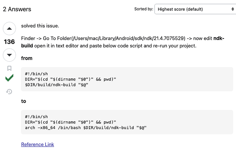The height and width of the screenshot is (150, 236).
Task: Show the answer's activity history
Action: coord(9,91)
